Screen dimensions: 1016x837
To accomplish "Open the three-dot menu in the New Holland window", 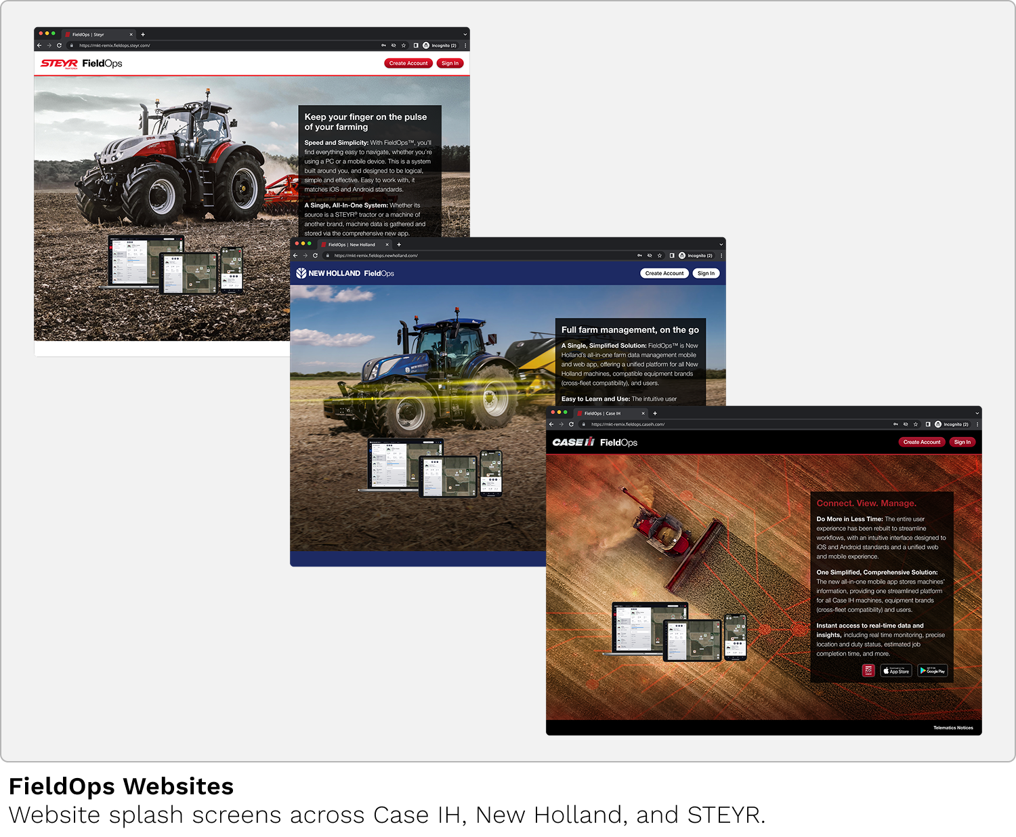I will click(721, 256).
